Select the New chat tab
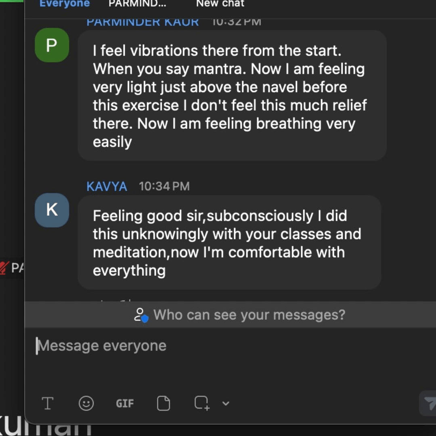Screen dimensions: 436x436 [x=220, y=4]
